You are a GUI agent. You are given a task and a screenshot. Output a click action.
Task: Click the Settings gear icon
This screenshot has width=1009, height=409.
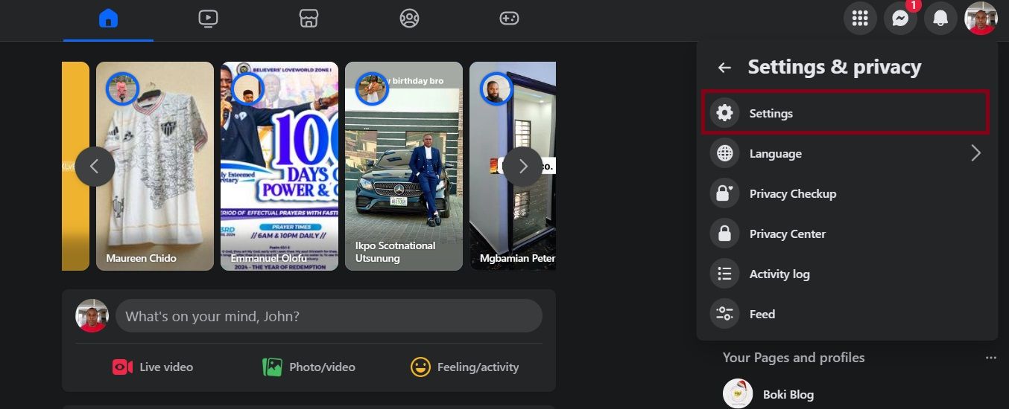[x=724, y=113]
